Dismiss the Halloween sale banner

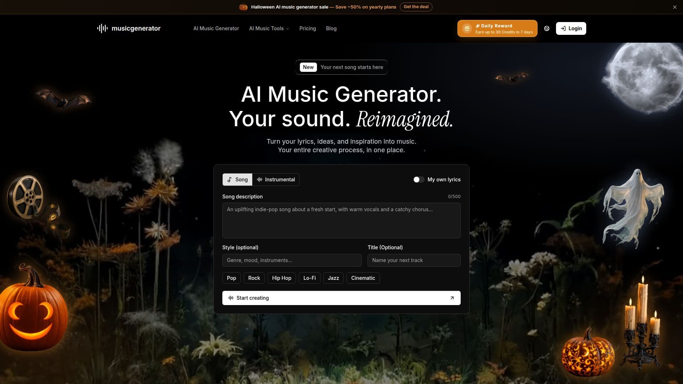674,7
